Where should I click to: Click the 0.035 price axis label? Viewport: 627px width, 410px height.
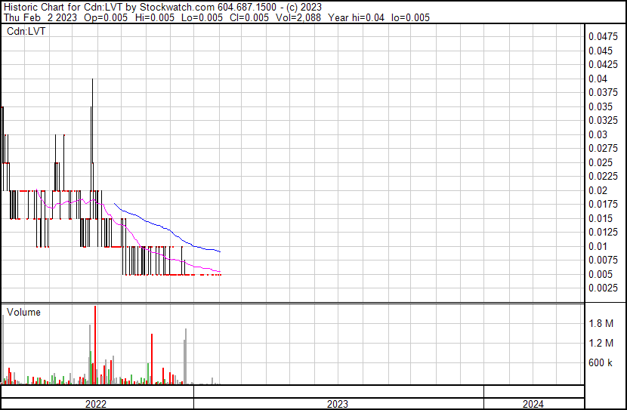click(x=601, y=106)
